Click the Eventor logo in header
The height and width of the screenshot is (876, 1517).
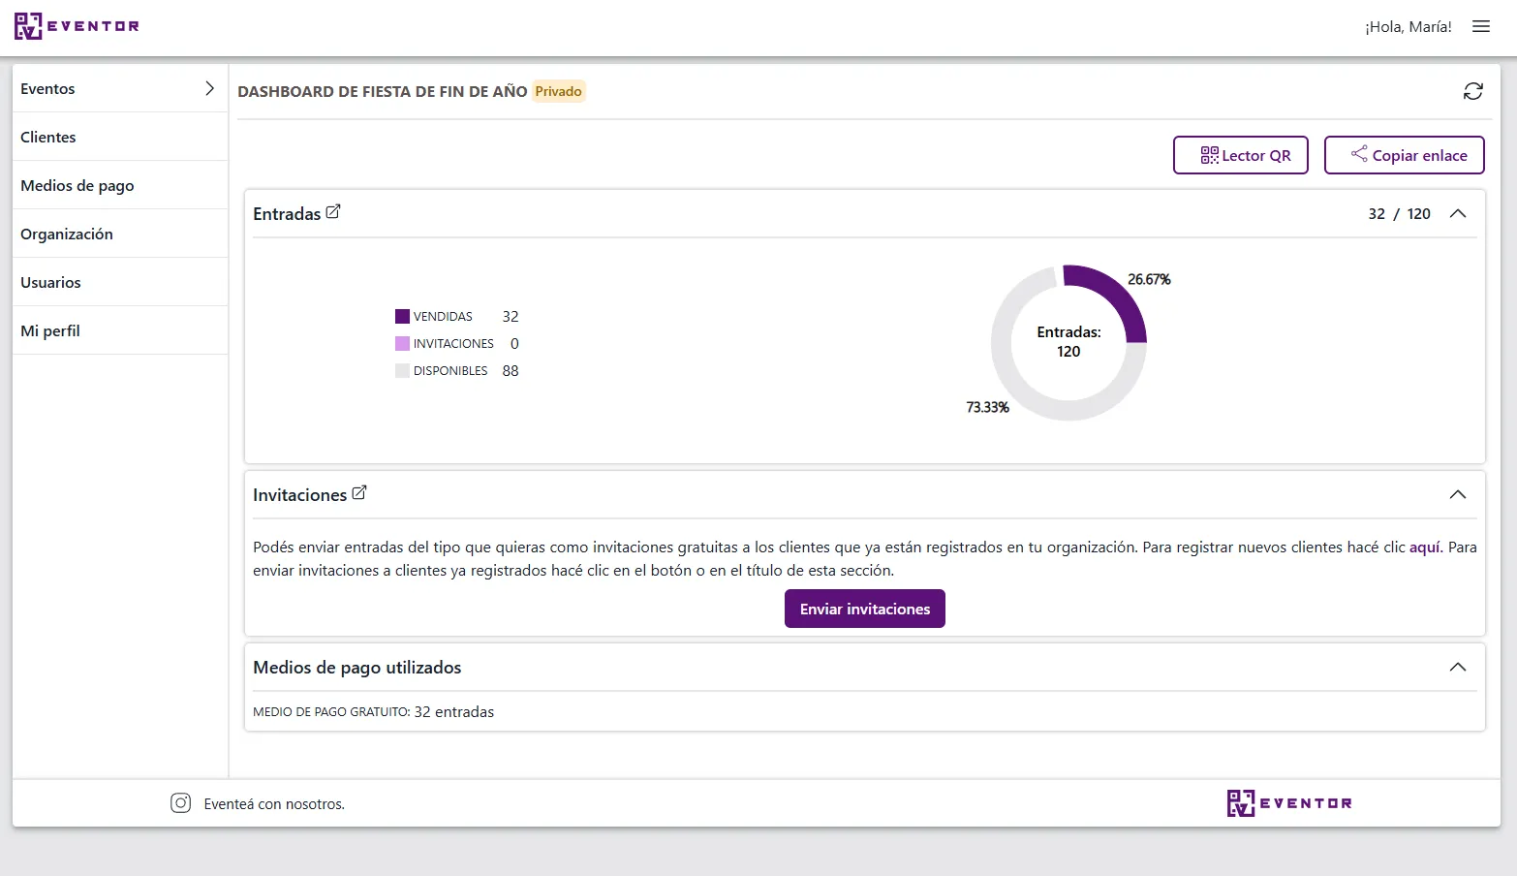click(x=77, y=26)
